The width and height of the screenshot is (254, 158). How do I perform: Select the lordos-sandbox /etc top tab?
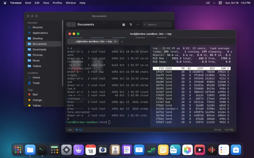[93, 41]
